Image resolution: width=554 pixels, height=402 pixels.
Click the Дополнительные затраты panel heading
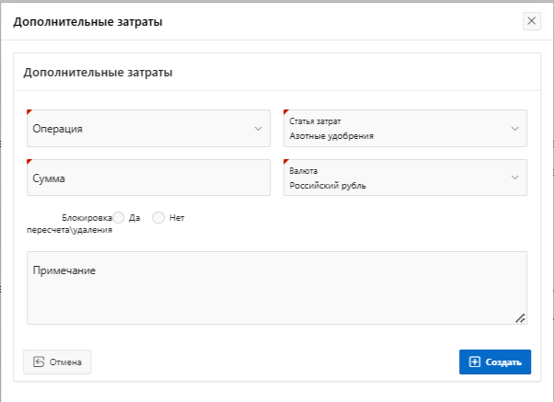[98, 73]
